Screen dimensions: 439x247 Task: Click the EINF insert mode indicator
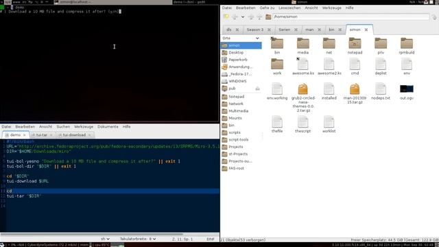tap(211, 239)
